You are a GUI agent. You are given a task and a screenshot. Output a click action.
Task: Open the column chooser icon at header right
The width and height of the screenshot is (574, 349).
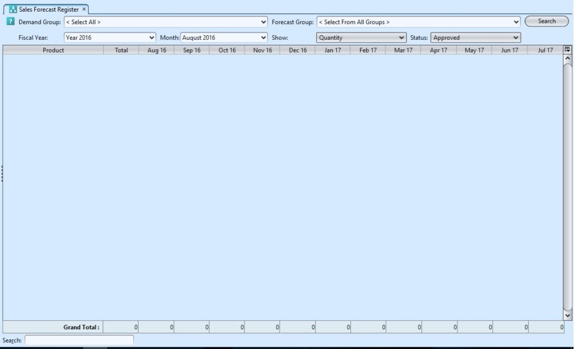567,49
